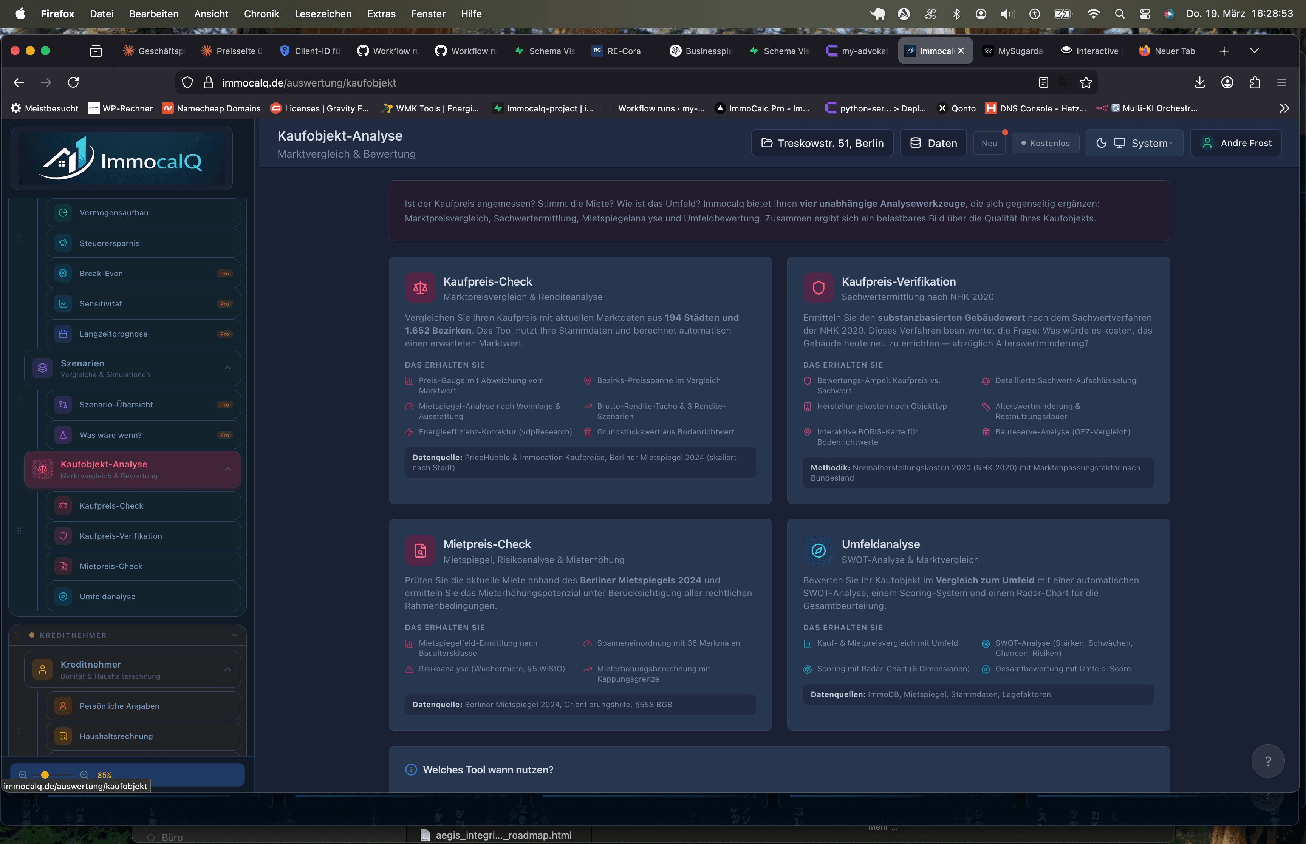Open the Firefox hamburger application menu

point(1281,83)
